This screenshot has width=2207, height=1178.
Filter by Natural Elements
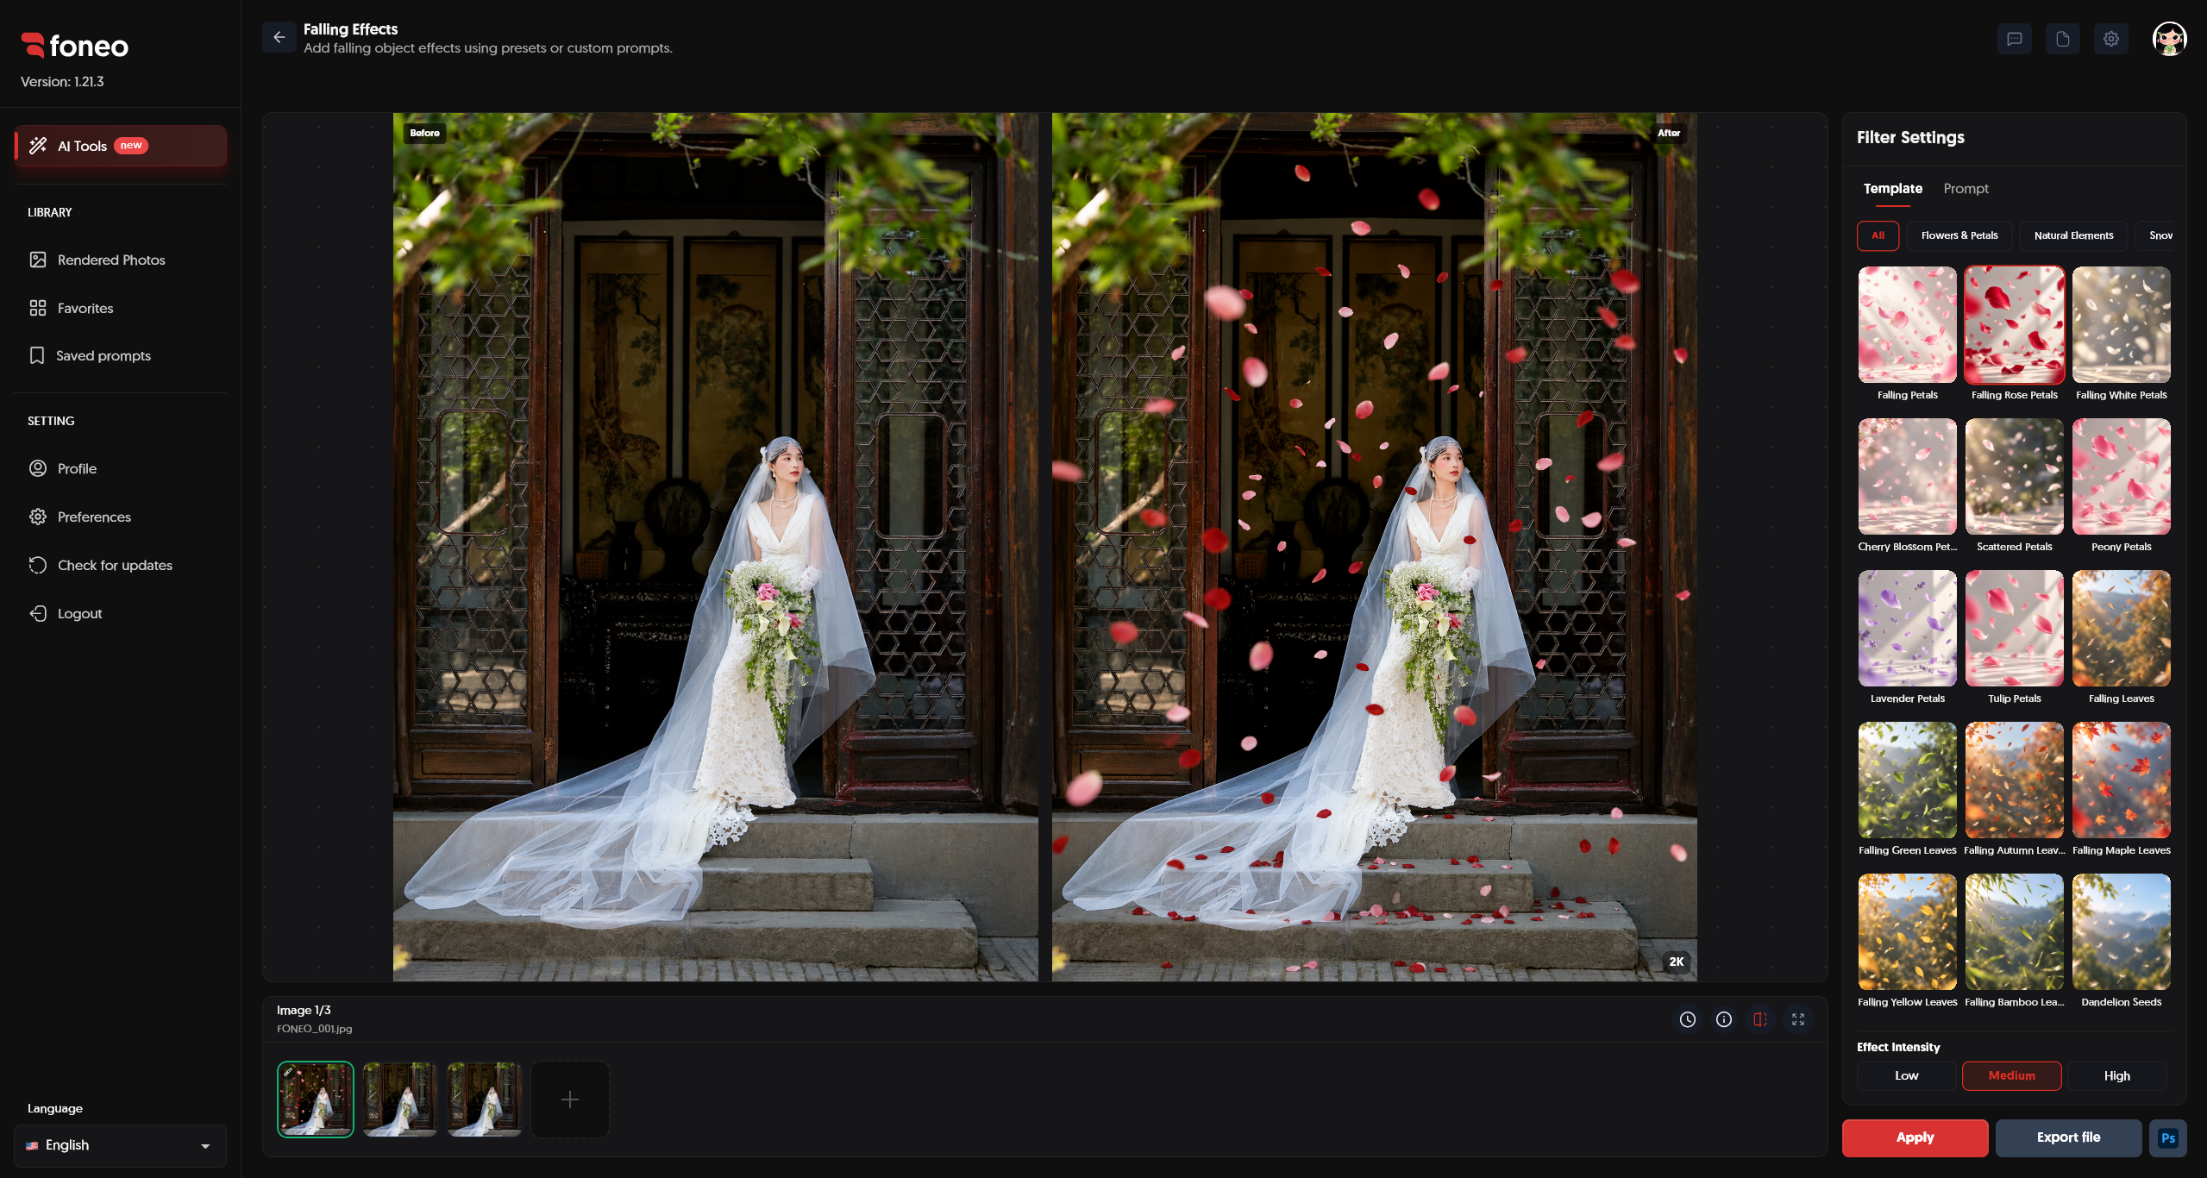tap(2073, 235)
